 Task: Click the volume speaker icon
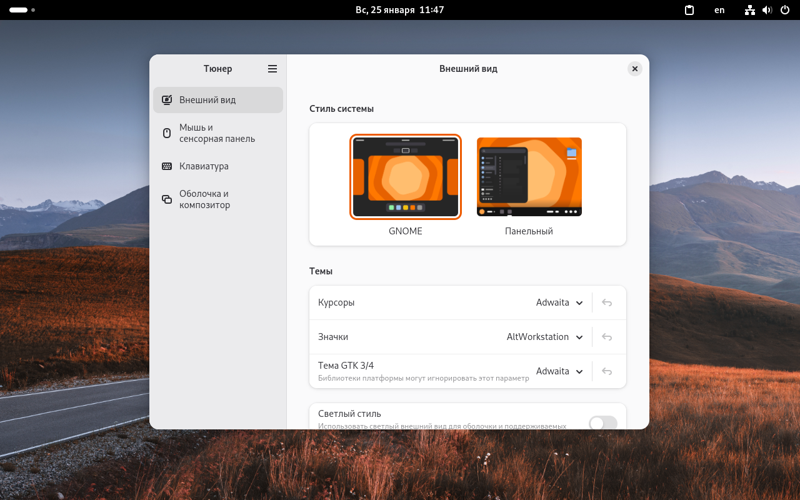767,10
